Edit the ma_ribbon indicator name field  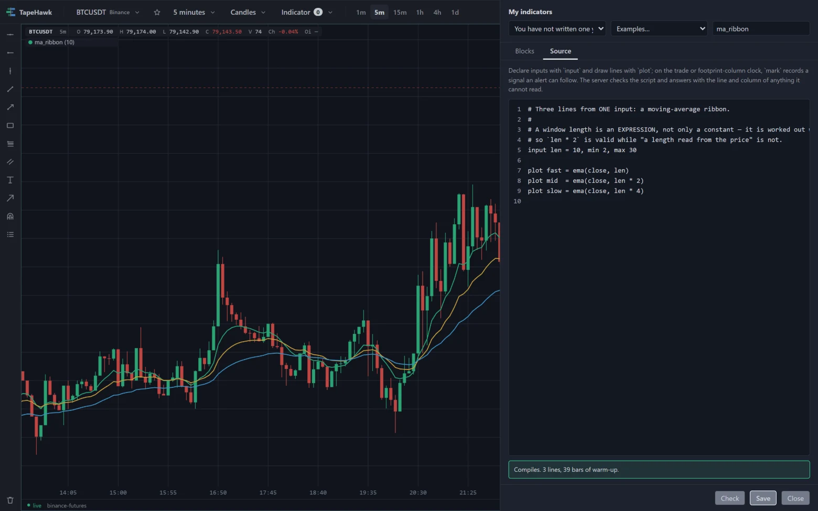click(761, 29)
